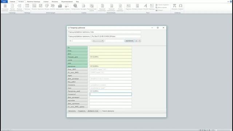This screenshot has width=233, height=131.
Task: Insert an object with Объект
Action: click(x=159, y=10)
